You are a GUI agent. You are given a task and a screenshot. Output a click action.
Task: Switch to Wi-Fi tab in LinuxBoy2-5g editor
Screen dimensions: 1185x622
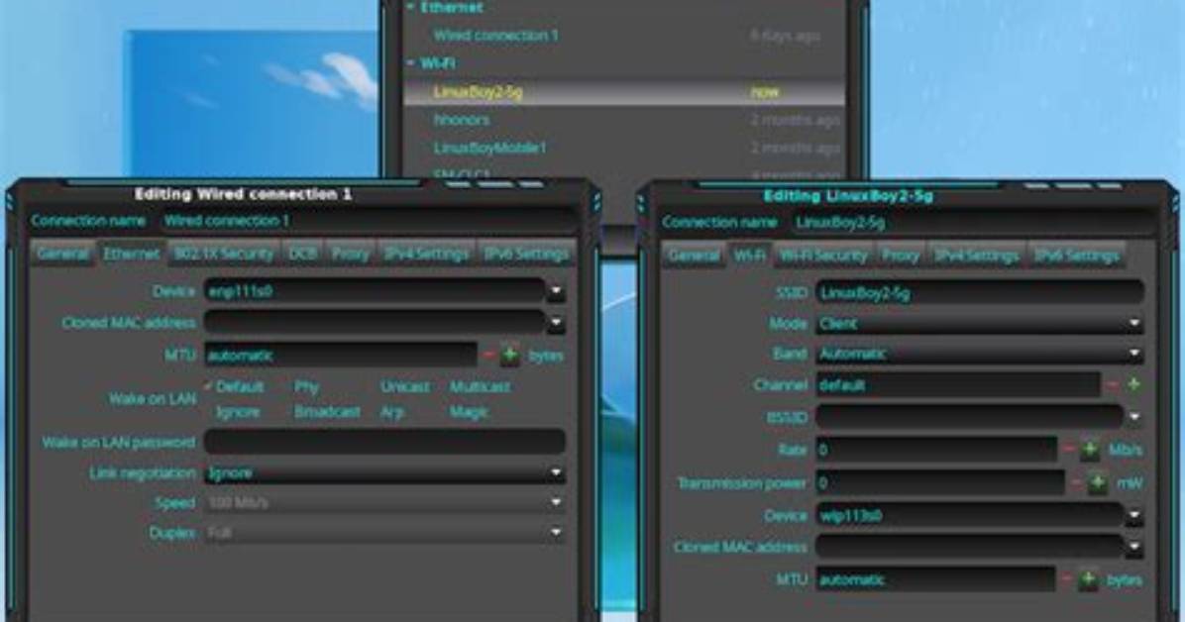pos(749,256)
